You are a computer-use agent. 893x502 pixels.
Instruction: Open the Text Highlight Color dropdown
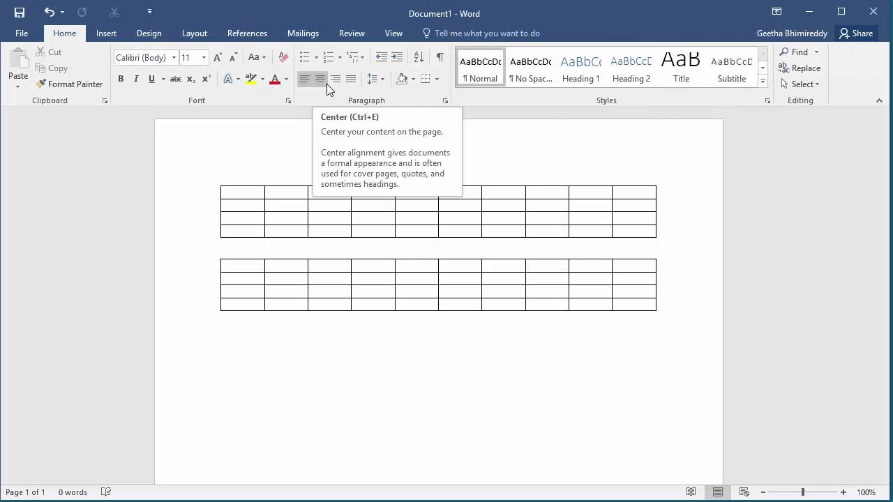[x=262, y=79]
